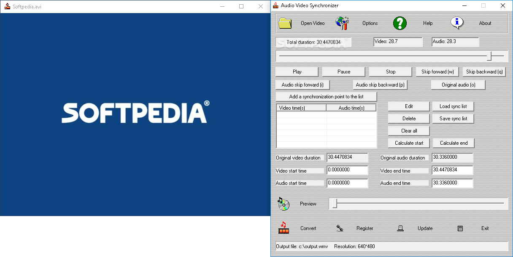This screenshot has height=257, width=513.
Task: Open Register using the key icon
Action: point(340,228)
